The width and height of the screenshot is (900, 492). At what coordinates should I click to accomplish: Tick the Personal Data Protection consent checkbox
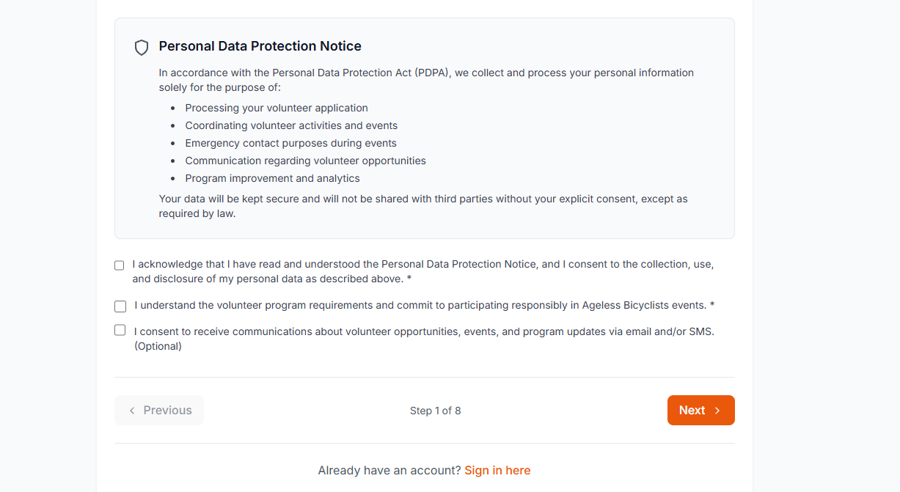(120, 265)
